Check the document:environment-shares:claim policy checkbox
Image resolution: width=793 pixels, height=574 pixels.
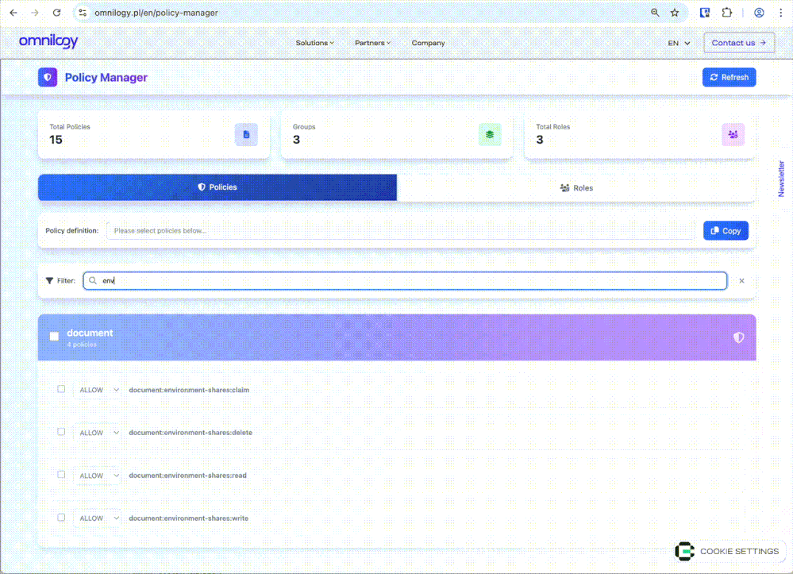pyautogui.click(x=61, y=389)
